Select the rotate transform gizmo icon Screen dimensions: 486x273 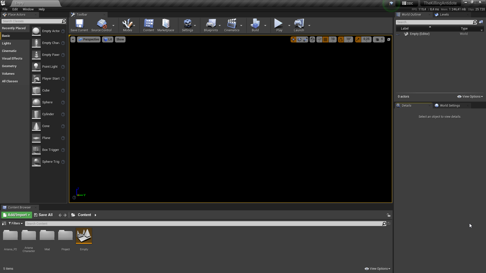tap(299, 39)
